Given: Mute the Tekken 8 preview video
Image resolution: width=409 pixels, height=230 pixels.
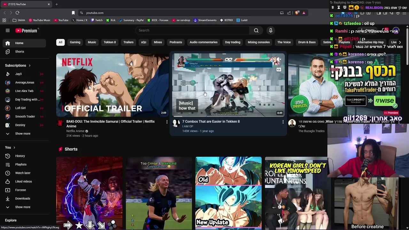Looking at the screenshot, I should 279,59.
